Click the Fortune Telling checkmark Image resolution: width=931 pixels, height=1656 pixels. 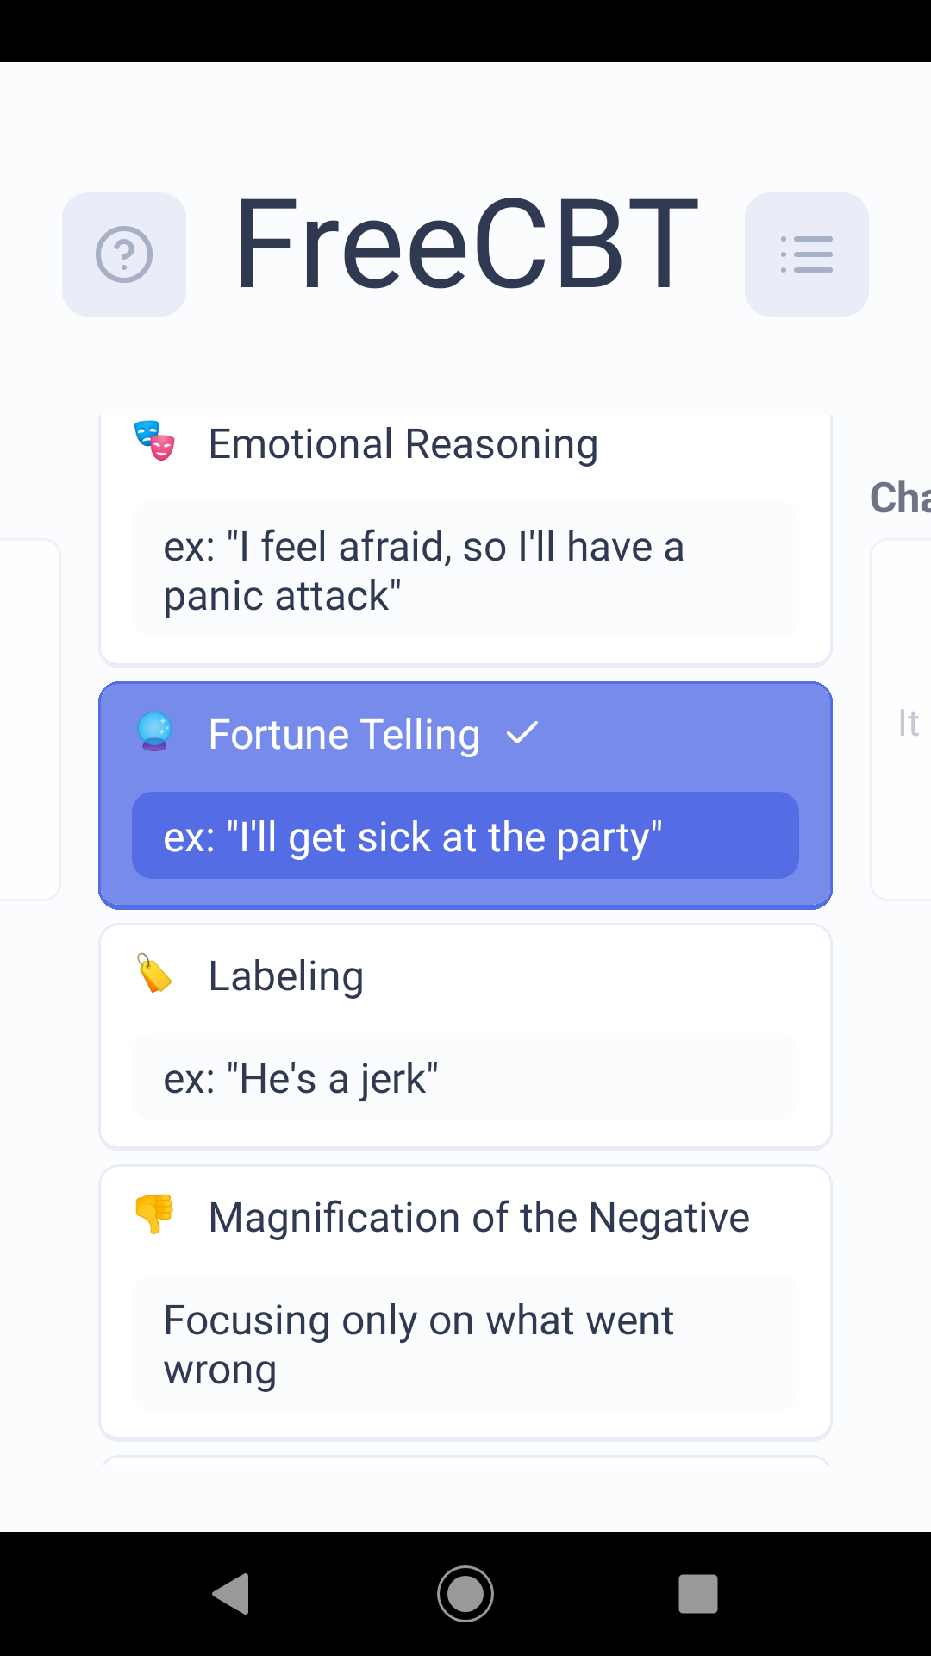522,733
